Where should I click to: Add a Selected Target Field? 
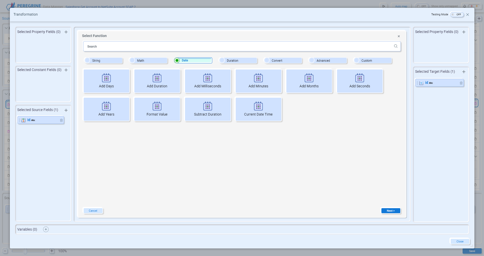click(x=464, y=72)
